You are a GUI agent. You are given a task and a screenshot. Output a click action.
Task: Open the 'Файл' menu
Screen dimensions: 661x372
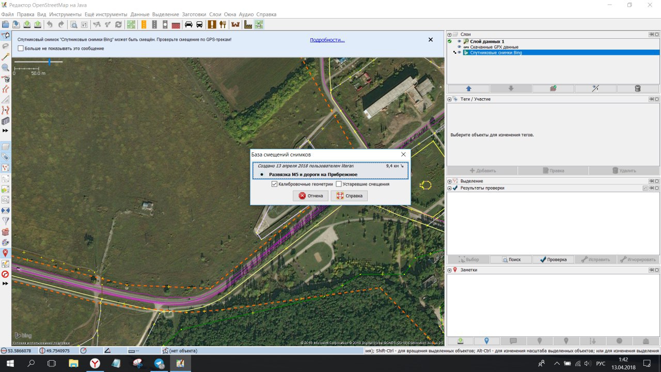point(8,14)
